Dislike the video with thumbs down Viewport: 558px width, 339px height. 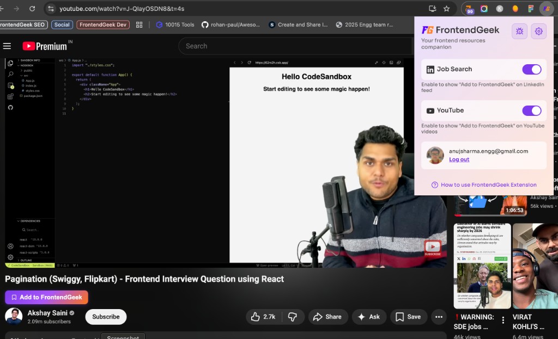coord(293,317)
